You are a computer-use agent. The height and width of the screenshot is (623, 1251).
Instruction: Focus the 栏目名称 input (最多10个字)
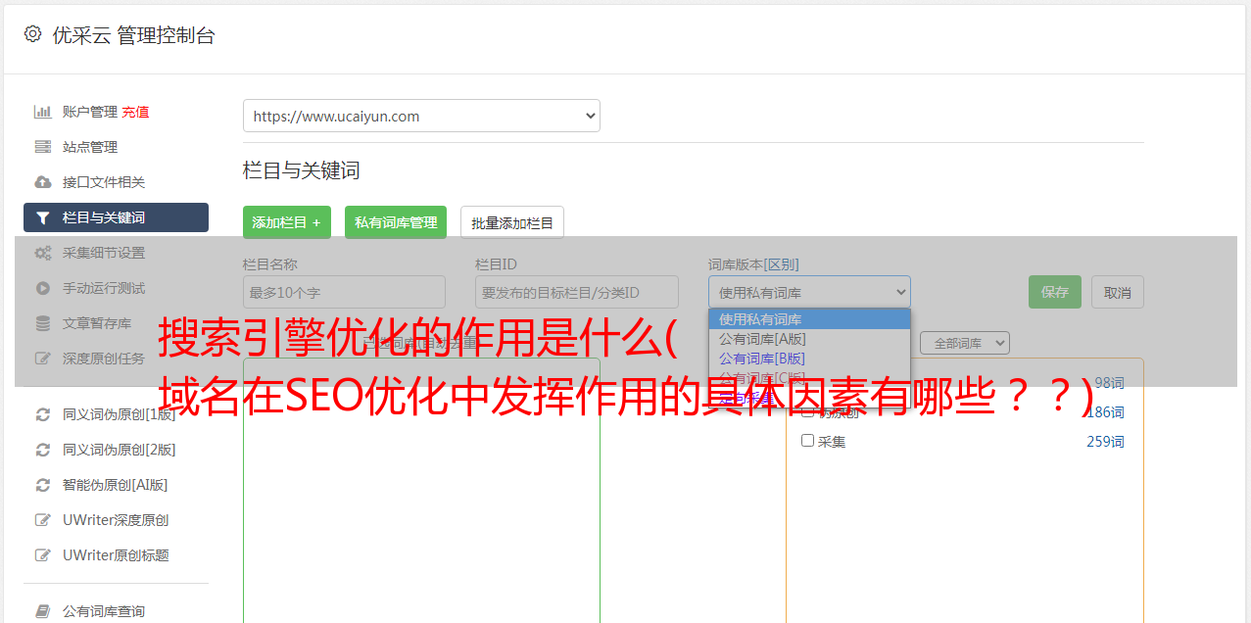coord(344,292)
